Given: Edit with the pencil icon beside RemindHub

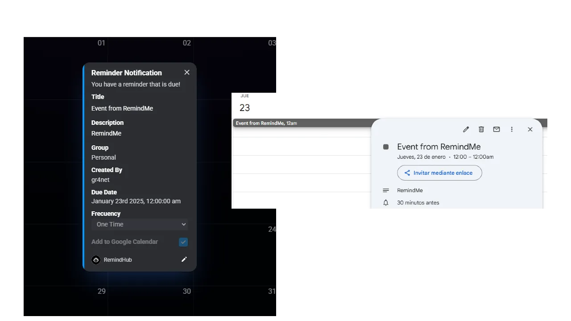Looking at the screenshot, I should click(x=184, y=259).
